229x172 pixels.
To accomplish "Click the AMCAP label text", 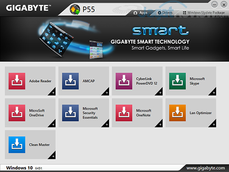I will [89, 81].
